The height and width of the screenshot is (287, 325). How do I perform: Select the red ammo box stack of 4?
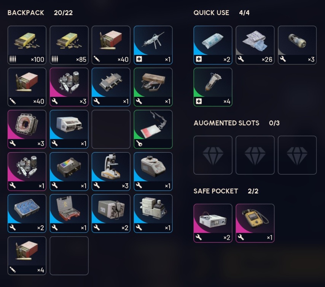27,256
